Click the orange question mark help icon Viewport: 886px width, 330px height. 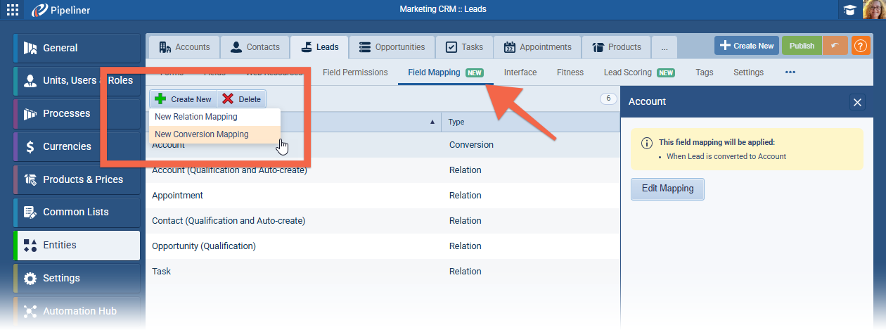click(x=860, y=46)
